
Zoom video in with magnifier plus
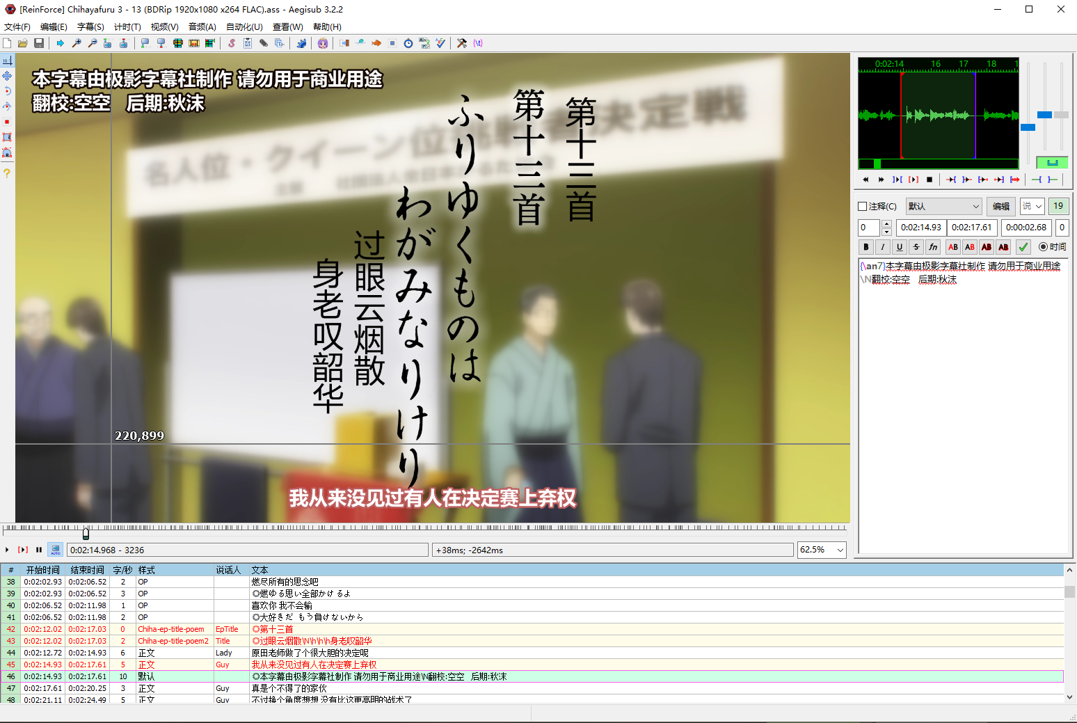[77, 43]
